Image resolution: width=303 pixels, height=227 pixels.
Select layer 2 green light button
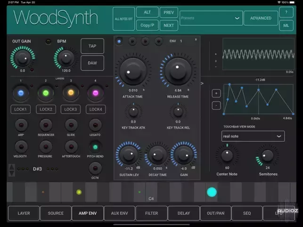pos(46,93)
